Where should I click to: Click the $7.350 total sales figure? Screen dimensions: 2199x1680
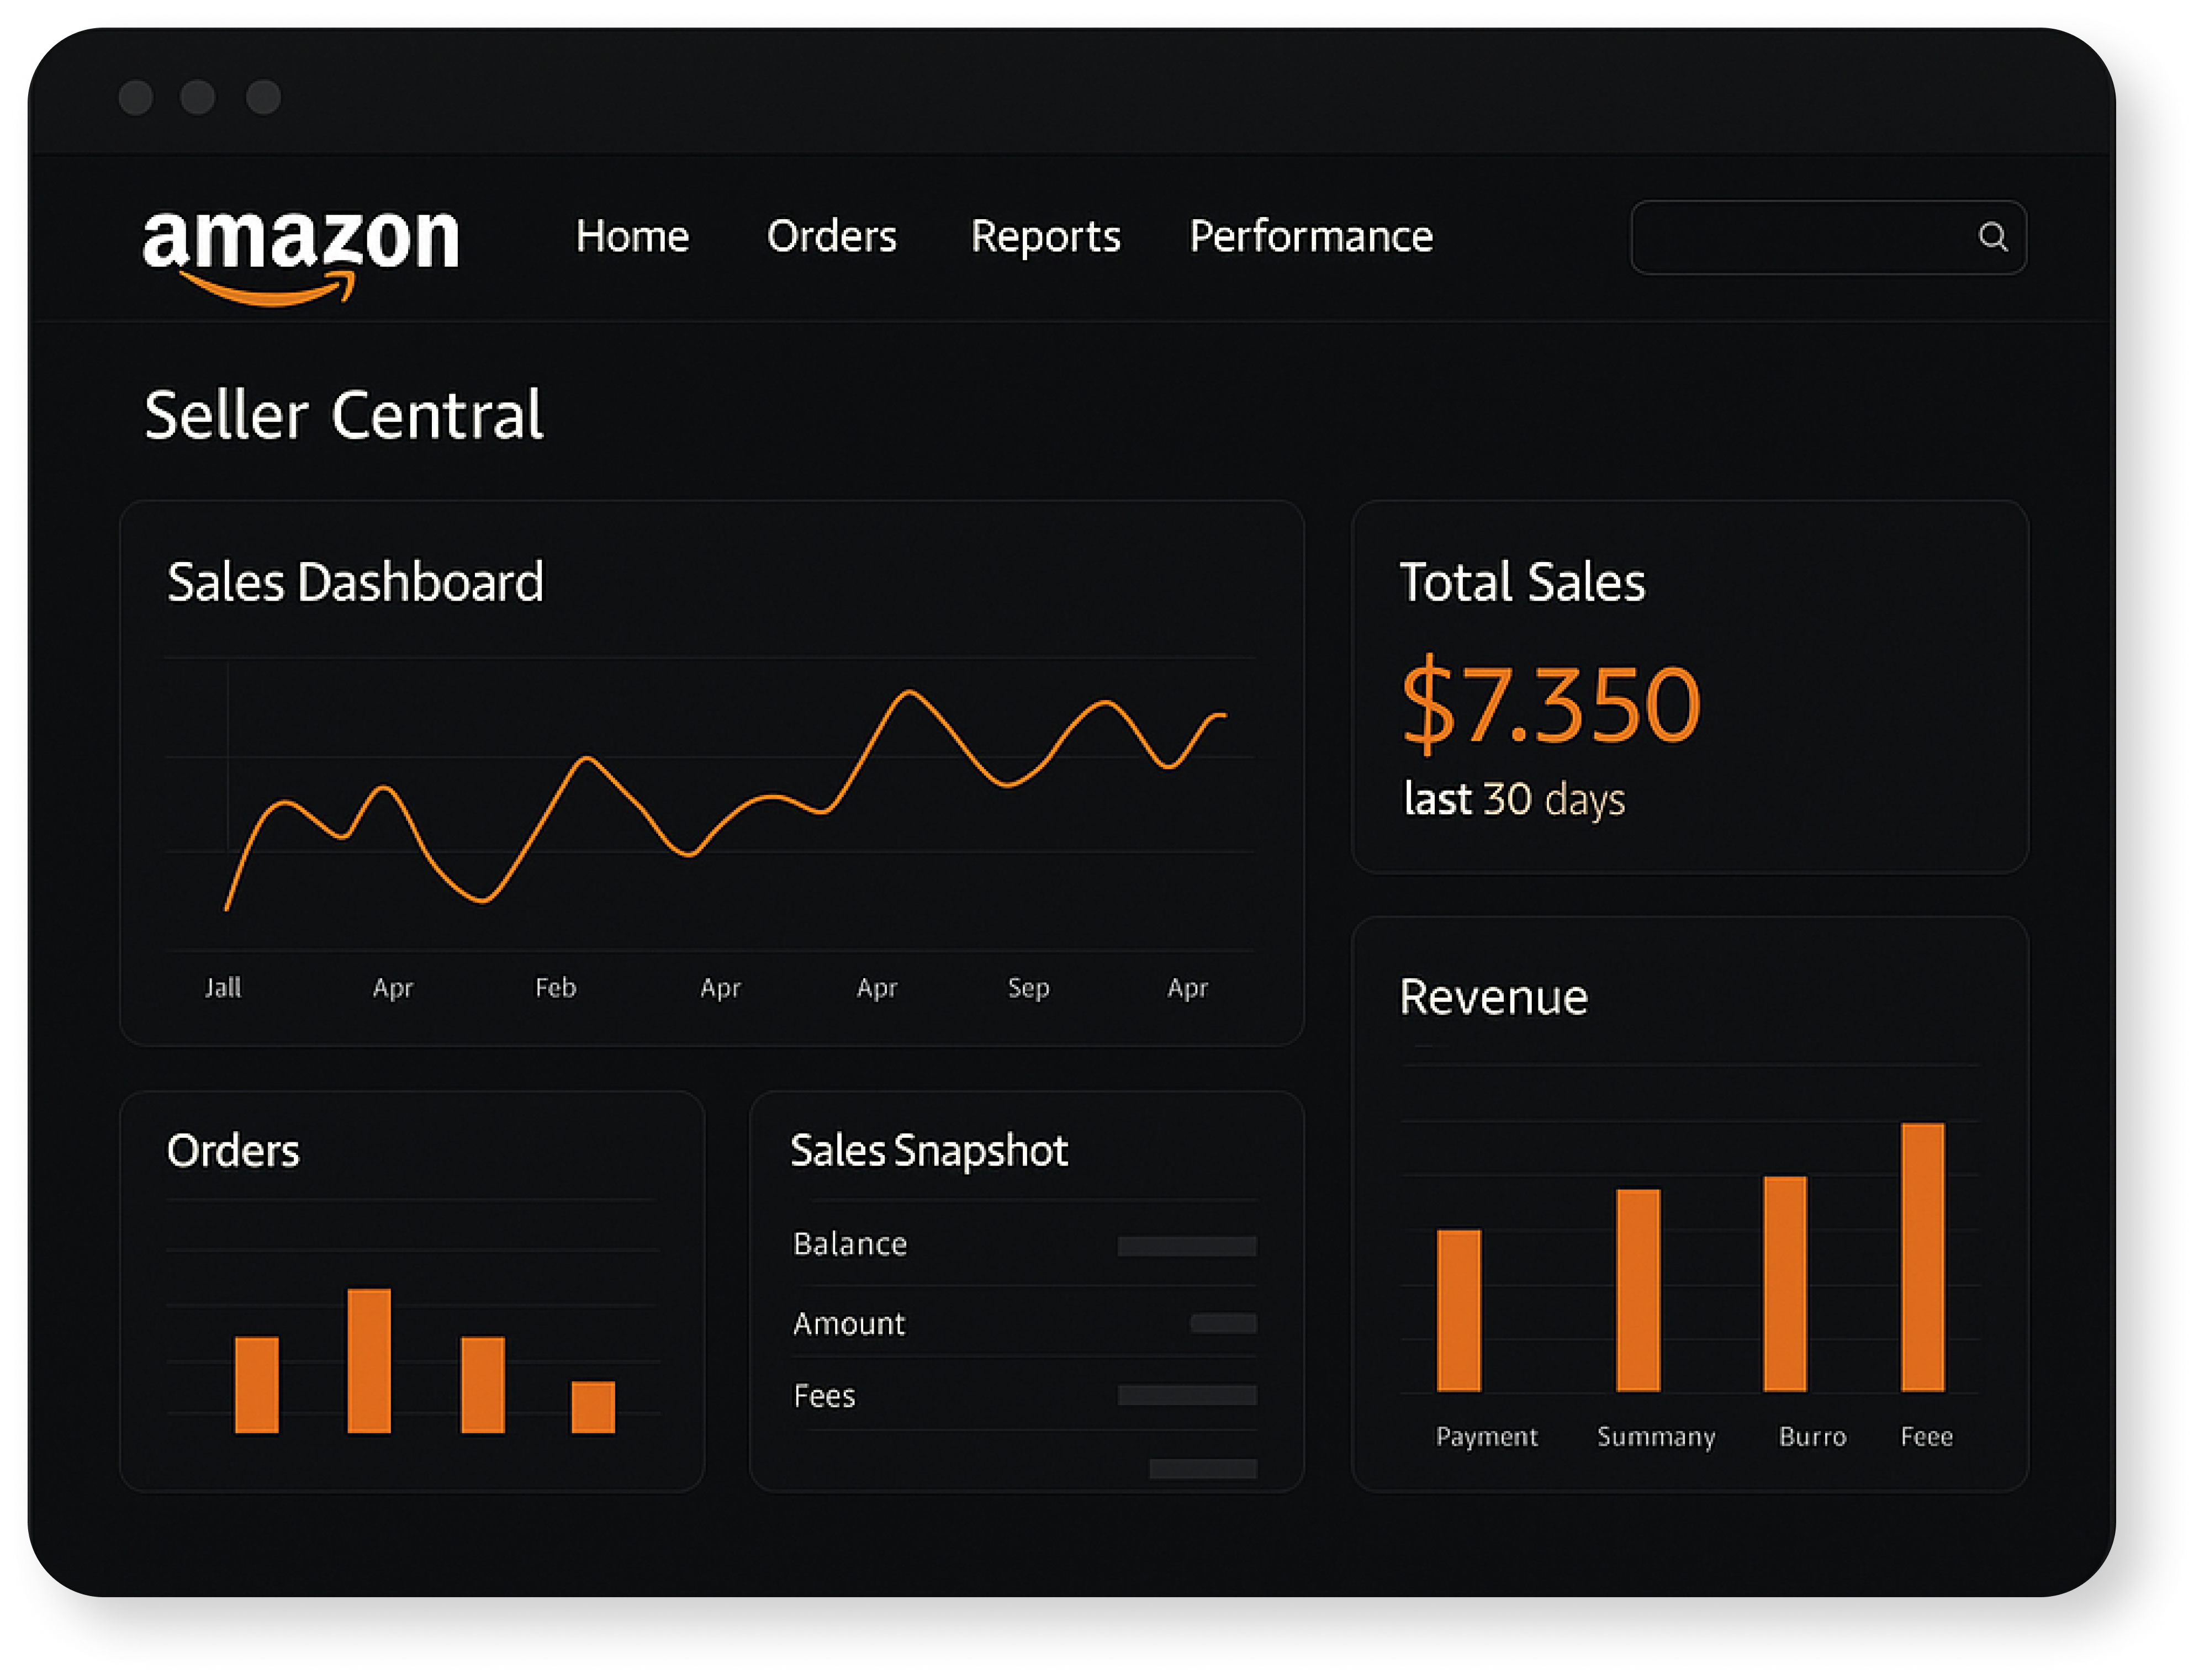point(1550,705)
